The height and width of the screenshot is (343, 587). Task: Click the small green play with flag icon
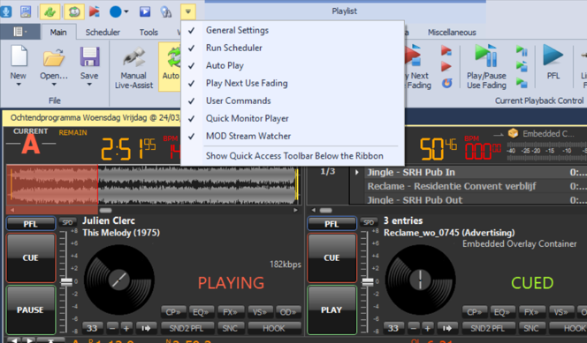pos(522,66)
